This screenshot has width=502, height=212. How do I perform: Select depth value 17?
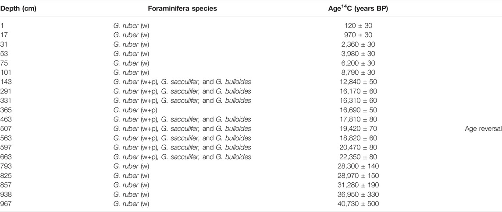[3, 35]
